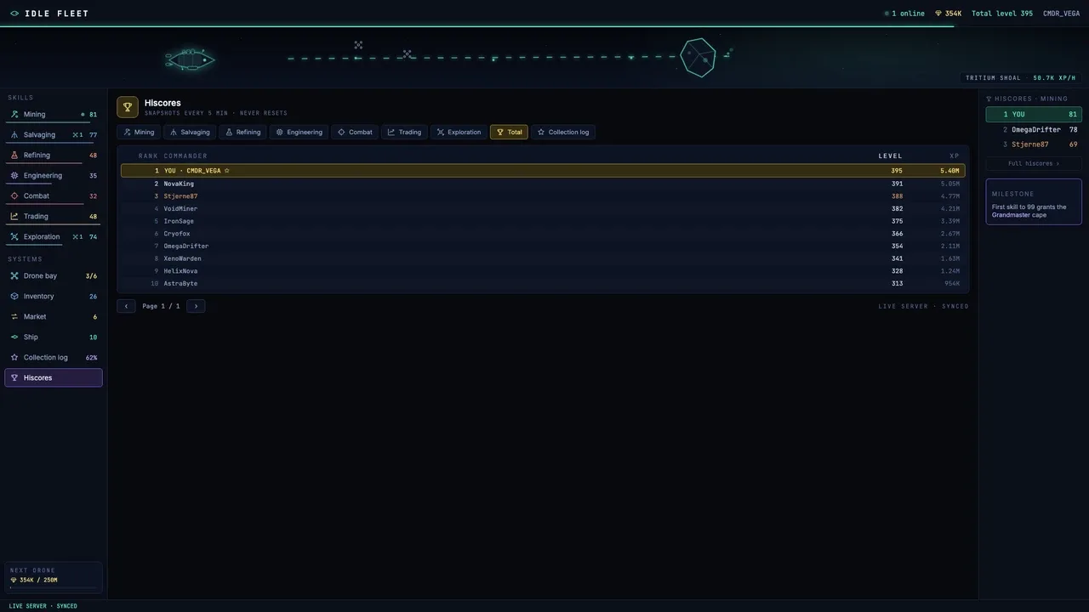1089x612 pixels.
Task: Open the Refining hiscores tab
Action: pos(243,133)
